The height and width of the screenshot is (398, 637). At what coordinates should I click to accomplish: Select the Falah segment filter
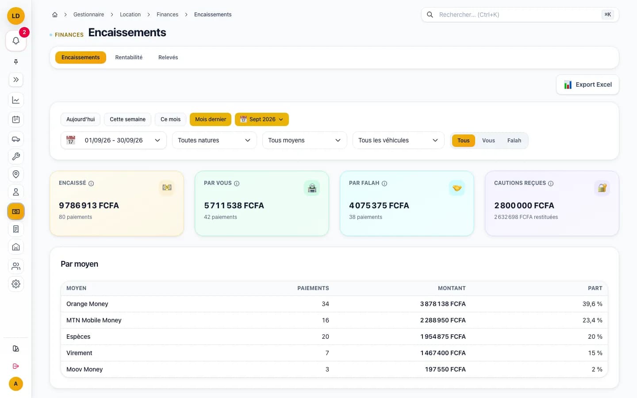(514, 141)
